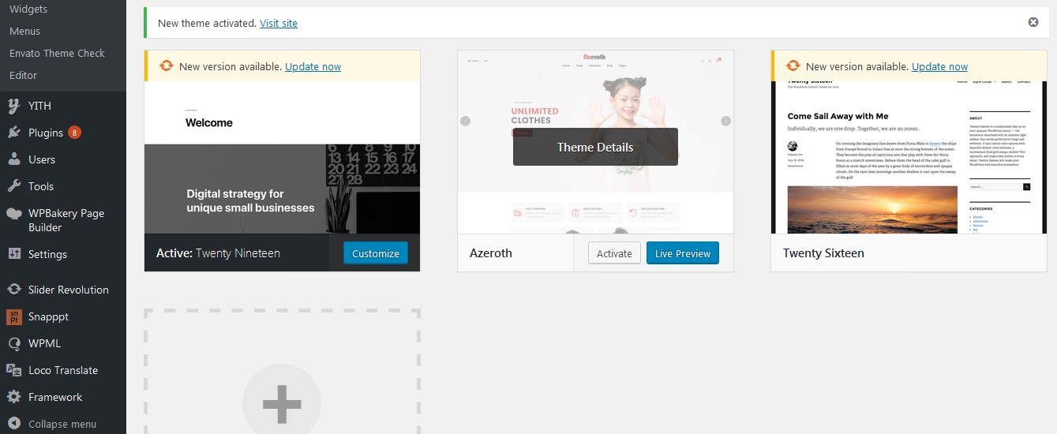This screenshot has width=1057, height=434.
Task: Go to next slide in Azeroth preview
Action: [725, 122]
